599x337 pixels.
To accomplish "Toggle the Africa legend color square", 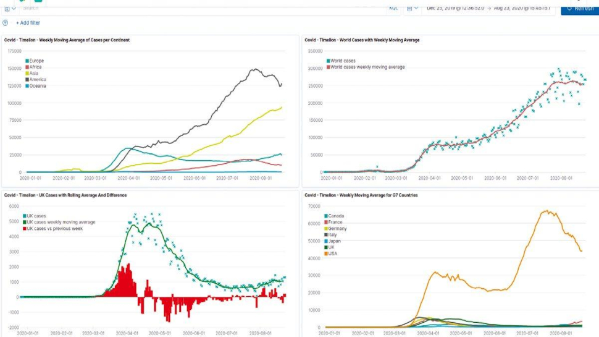I will (x=27, y=67).
